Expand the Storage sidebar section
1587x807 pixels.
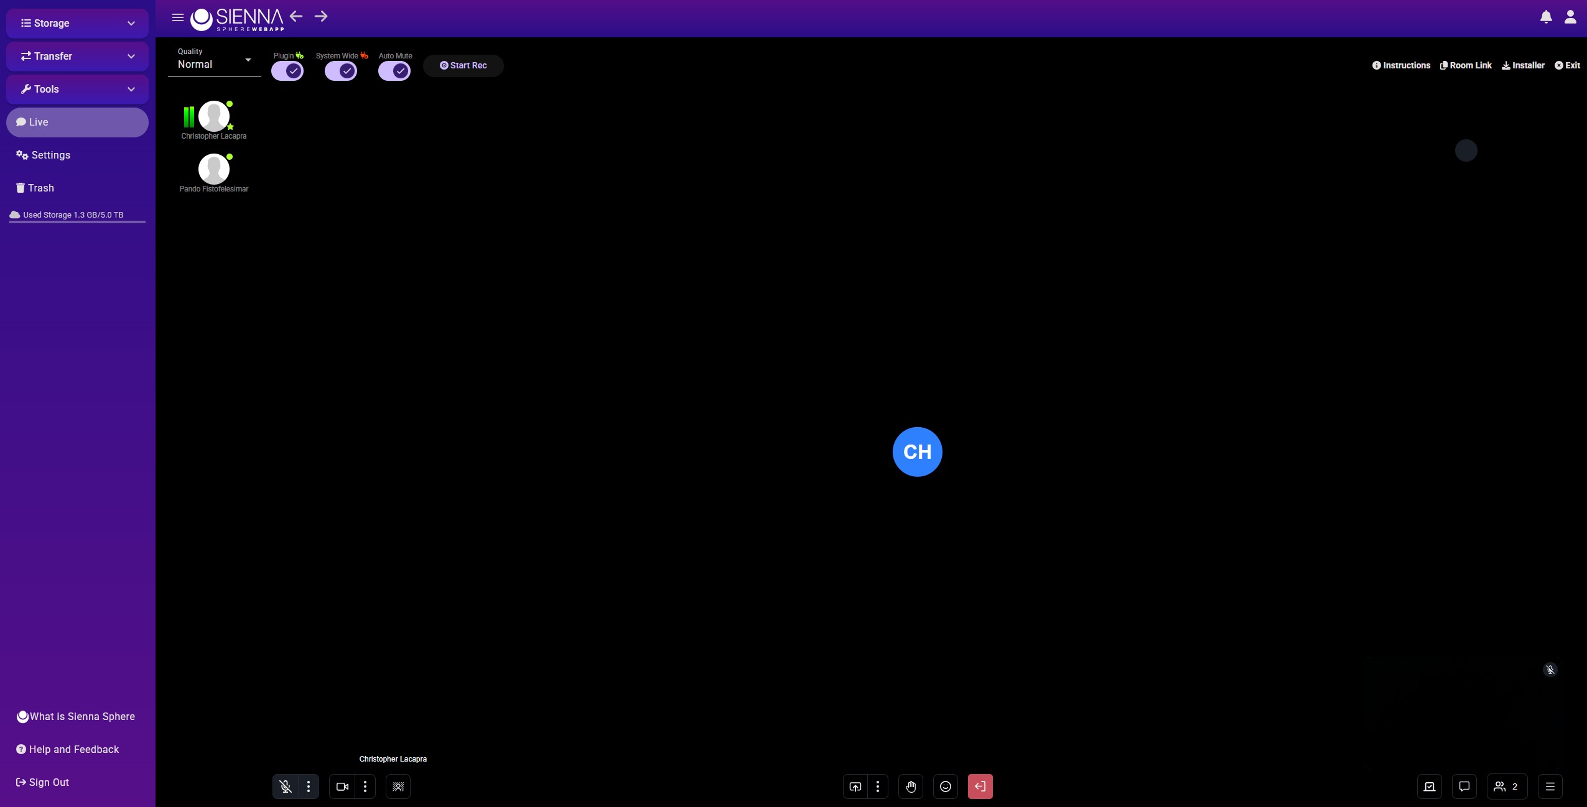coord(77,23)
